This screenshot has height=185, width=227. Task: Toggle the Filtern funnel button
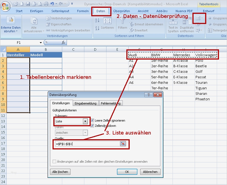(122, 23)
